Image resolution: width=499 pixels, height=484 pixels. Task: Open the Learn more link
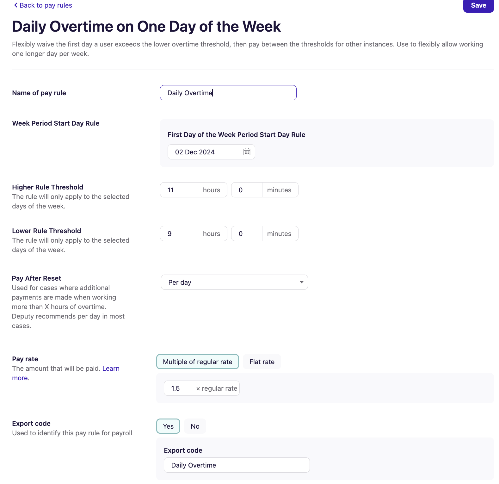click(x=111, y=369)
